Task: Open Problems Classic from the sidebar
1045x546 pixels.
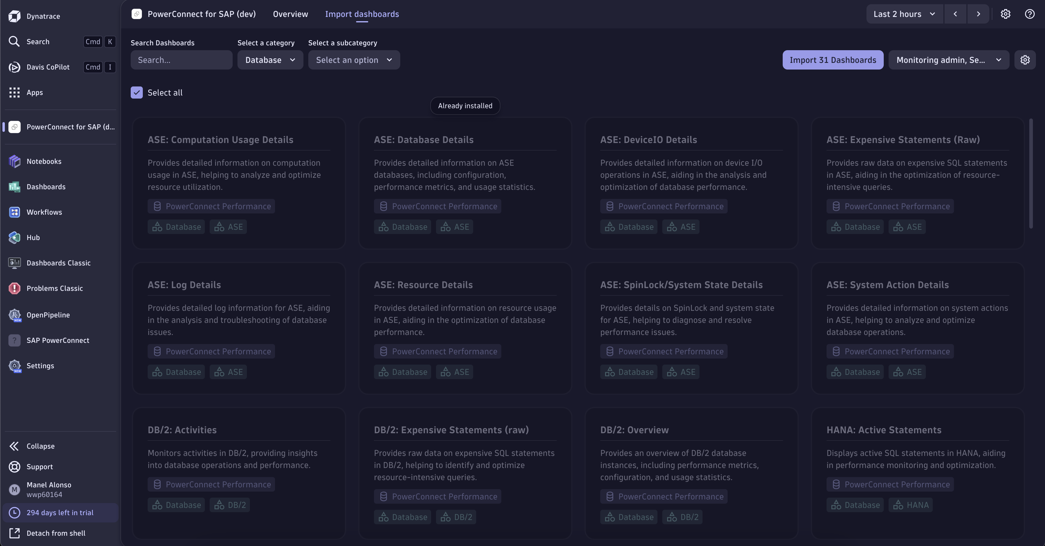Action: (x=14, y=288)
